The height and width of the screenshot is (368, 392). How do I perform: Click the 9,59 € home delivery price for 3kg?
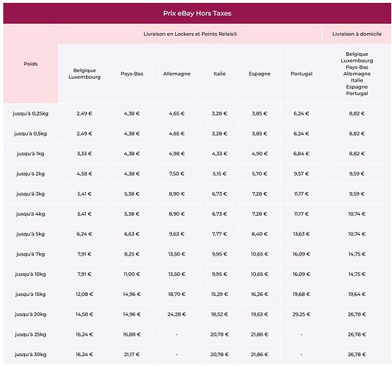pos(357,194)
